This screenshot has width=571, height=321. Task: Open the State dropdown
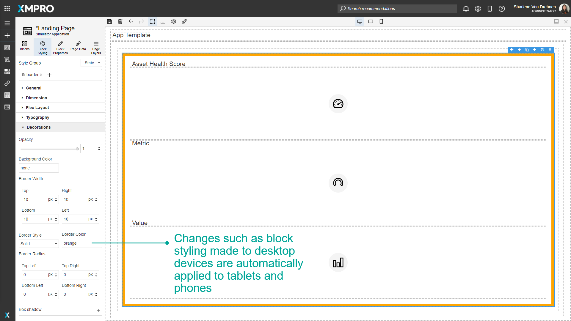tap(91, 63)
